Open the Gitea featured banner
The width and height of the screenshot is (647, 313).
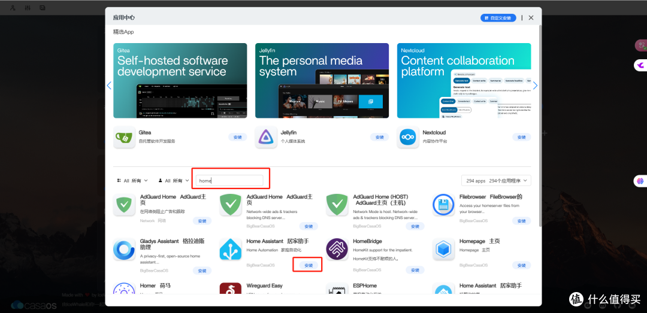coord(180,81)
